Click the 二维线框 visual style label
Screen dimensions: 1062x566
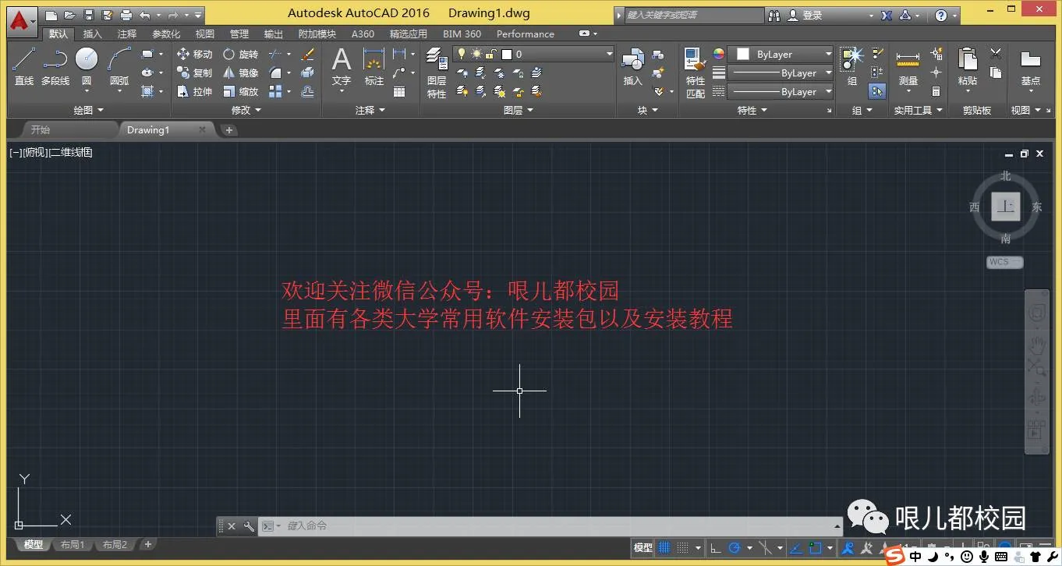pyautogui.click(x=71, y=153)
